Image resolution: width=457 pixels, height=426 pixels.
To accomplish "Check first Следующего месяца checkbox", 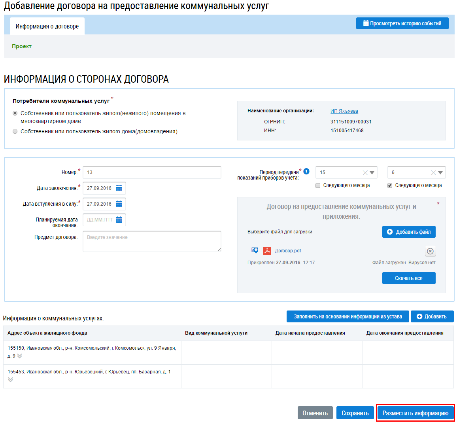I will (x=318, y=186).
